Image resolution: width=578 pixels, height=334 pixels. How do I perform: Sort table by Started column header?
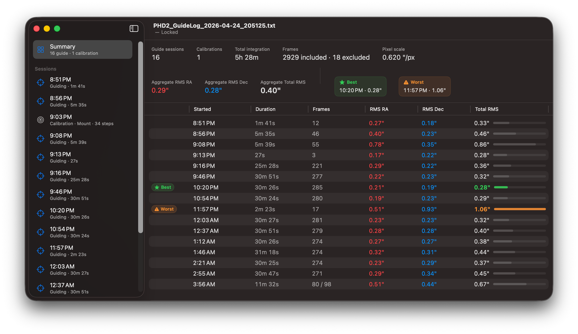pos(202,109)
